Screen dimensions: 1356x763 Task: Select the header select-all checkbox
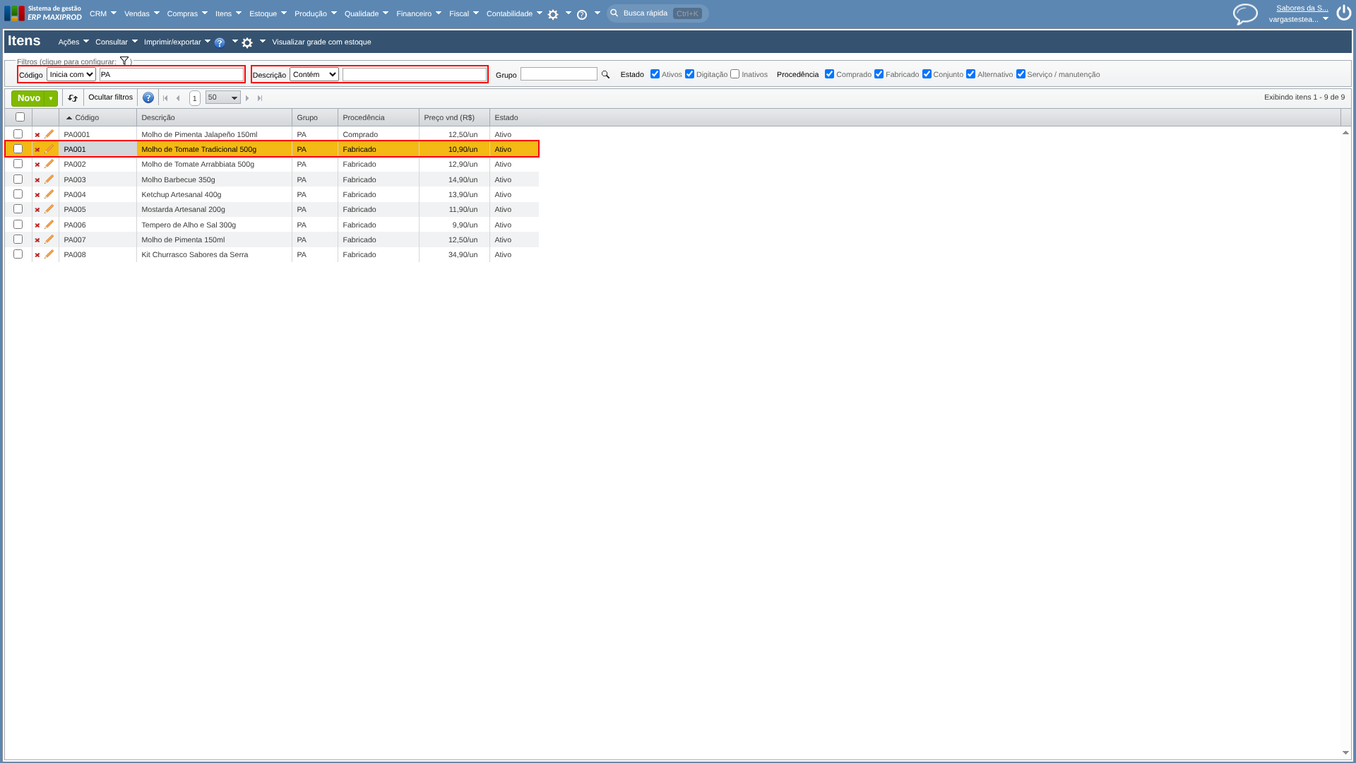(x=20, y=117)
